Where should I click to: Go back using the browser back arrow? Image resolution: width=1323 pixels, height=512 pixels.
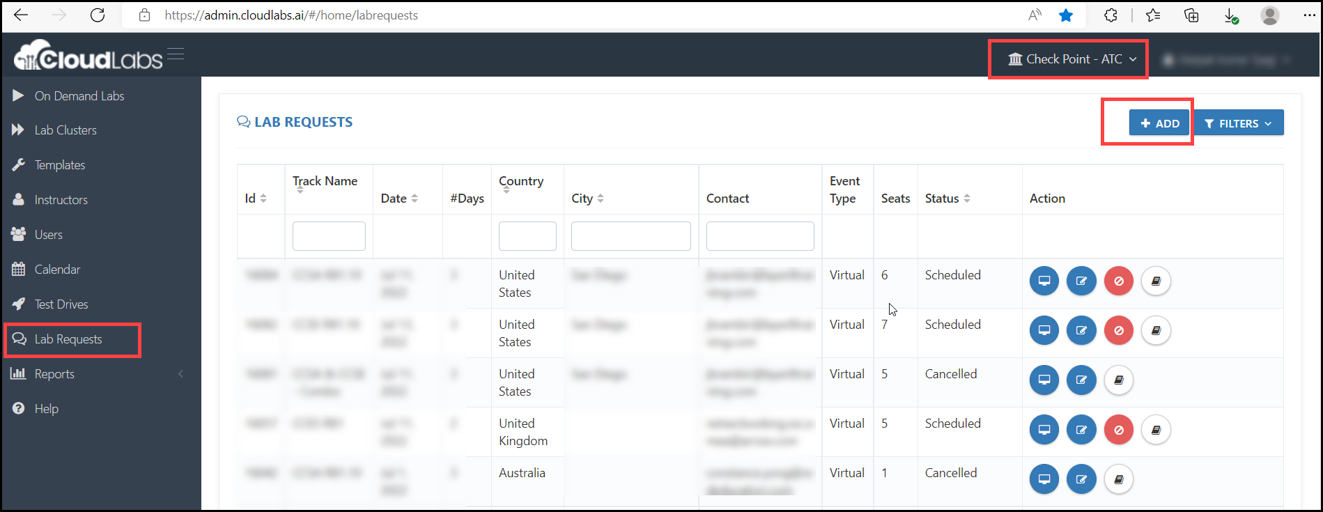21,15
